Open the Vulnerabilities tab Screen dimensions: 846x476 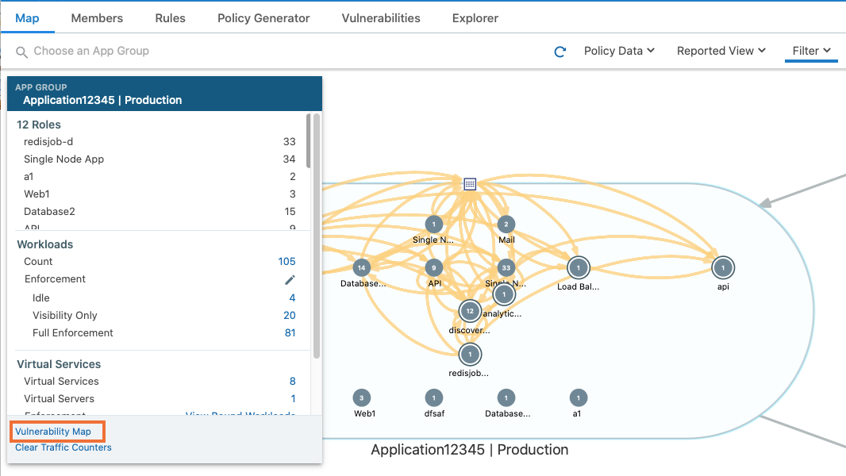[381, 17]
